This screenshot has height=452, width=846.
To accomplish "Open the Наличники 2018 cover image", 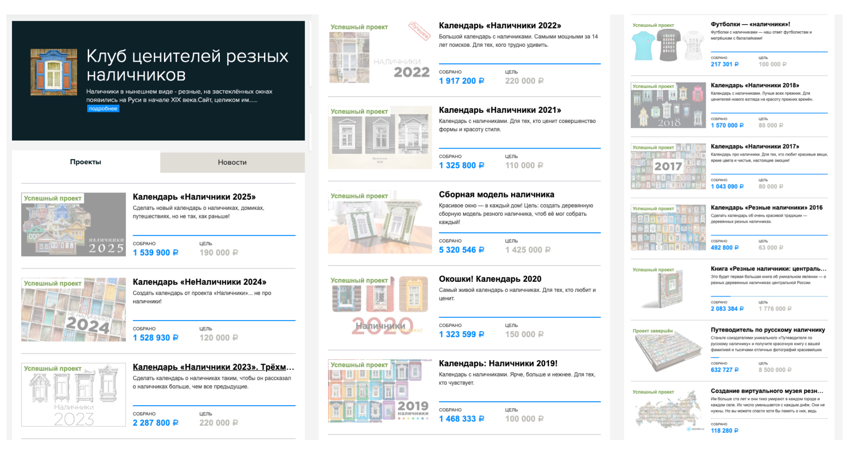I will pyautogui.click(x=668, y=105).
